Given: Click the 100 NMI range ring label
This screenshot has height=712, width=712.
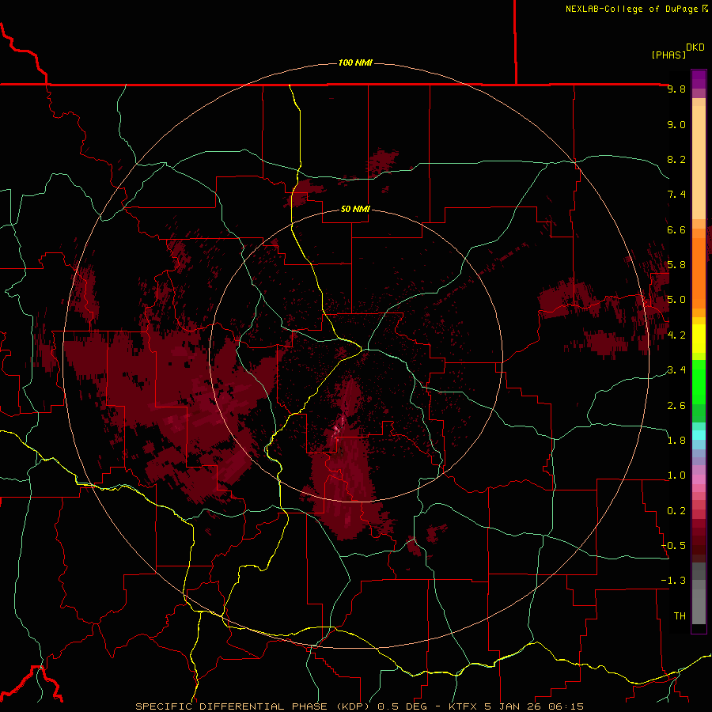Looking at the screenshot, I should [355, 62].
